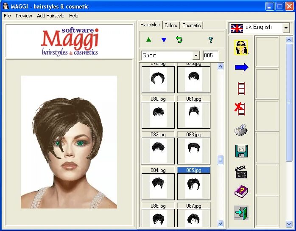Select hairstyle thumbnail 080.jpg

[x=158, y=115]
